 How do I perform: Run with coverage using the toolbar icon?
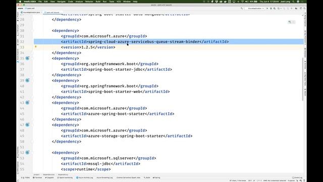275,9
